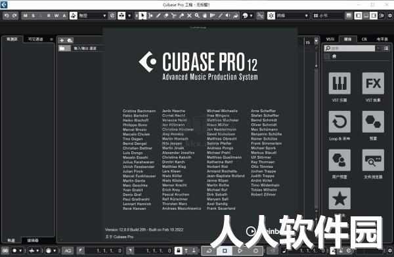Toggle Solo (S) state button
This screenshot has height=257, width=394.
[33, 16]
